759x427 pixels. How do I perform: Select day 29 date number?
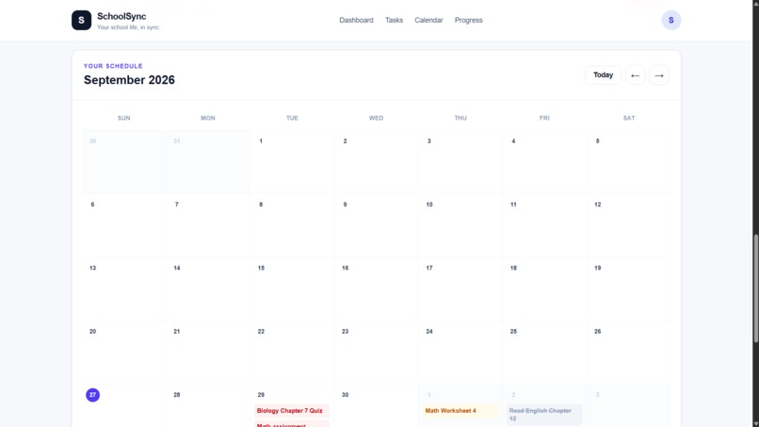pos(261,395)
